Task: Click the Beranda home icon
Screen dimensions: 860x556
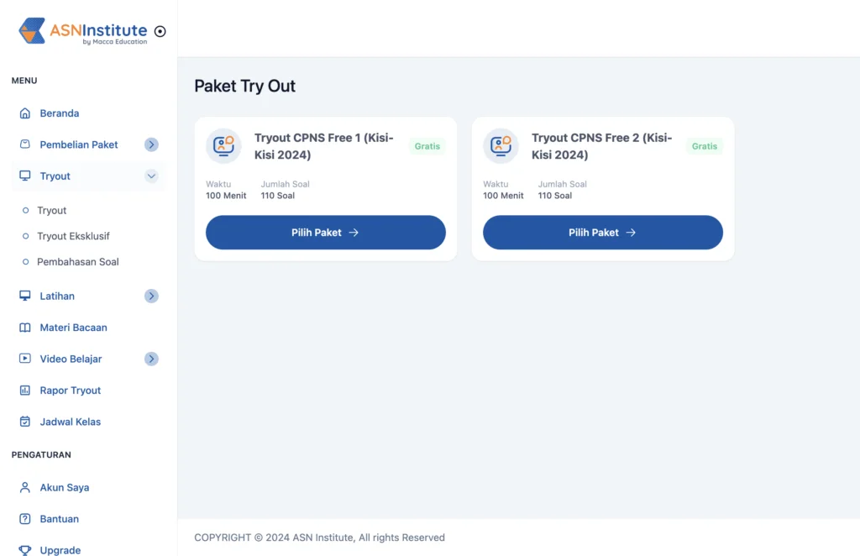Action: [x=24, y=113]
